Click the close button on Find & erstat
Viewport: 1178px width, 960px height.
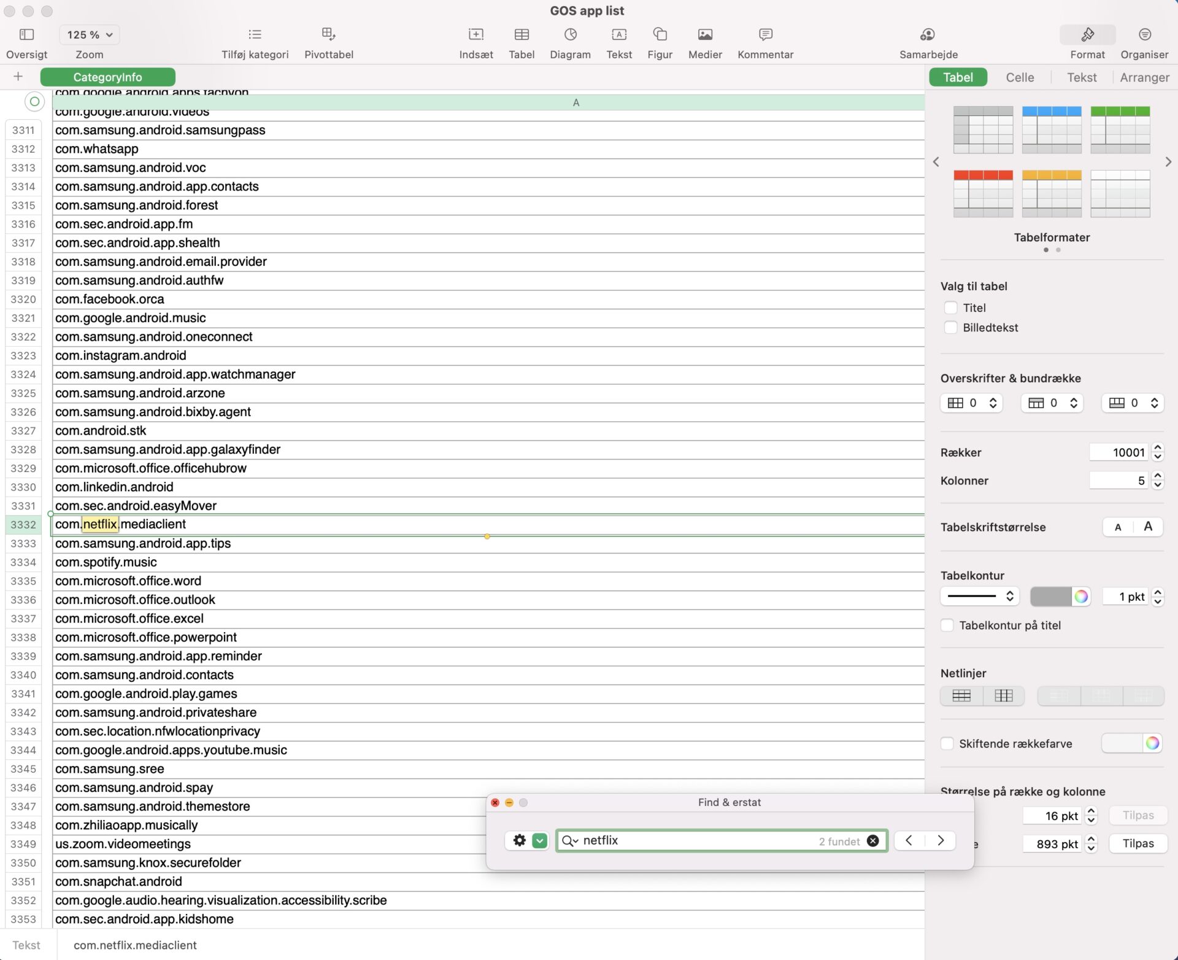pyautogui.click(x=496, y=802)
